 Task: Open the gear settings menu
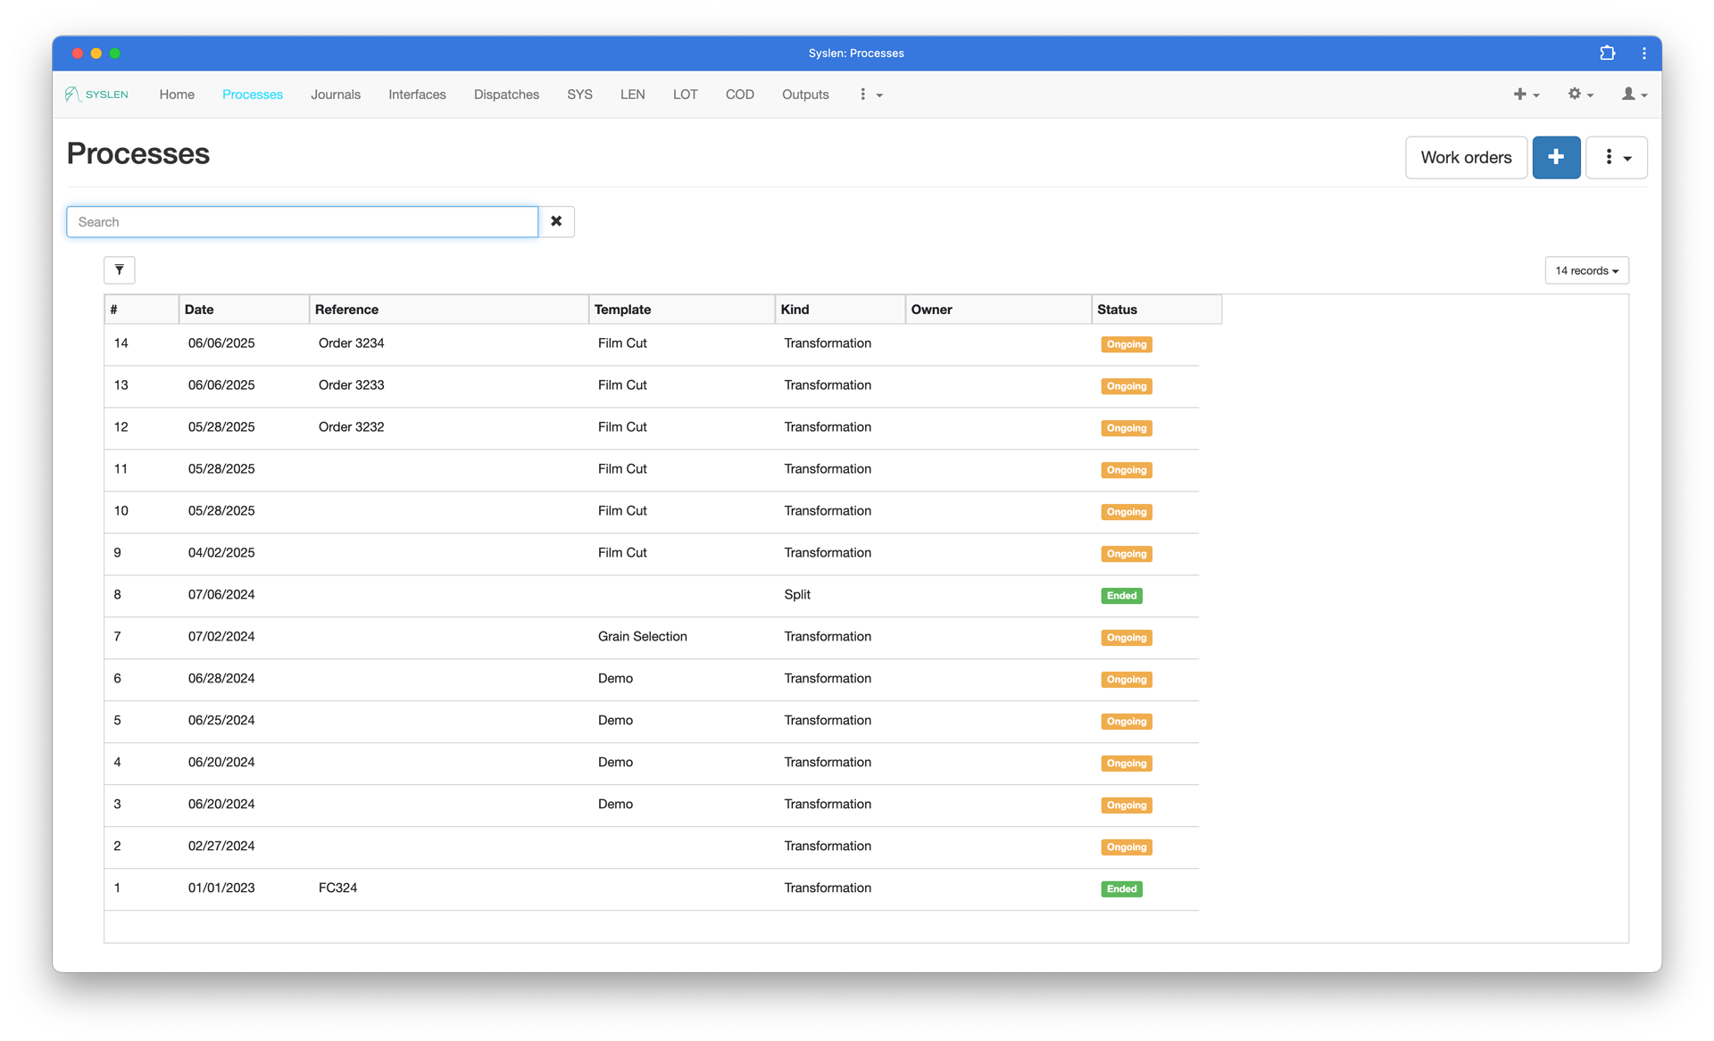coord(1580,95)
